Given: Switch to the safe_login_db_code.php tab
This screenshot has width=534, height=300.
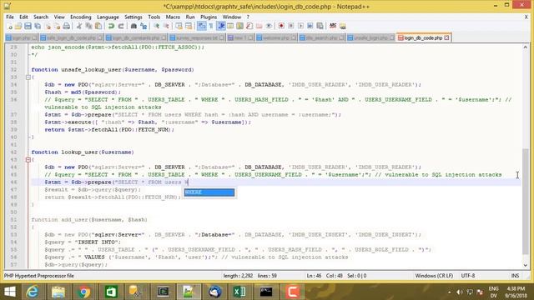Looking at the screenshot, I should pyautogui.click(x=71, y=37).
